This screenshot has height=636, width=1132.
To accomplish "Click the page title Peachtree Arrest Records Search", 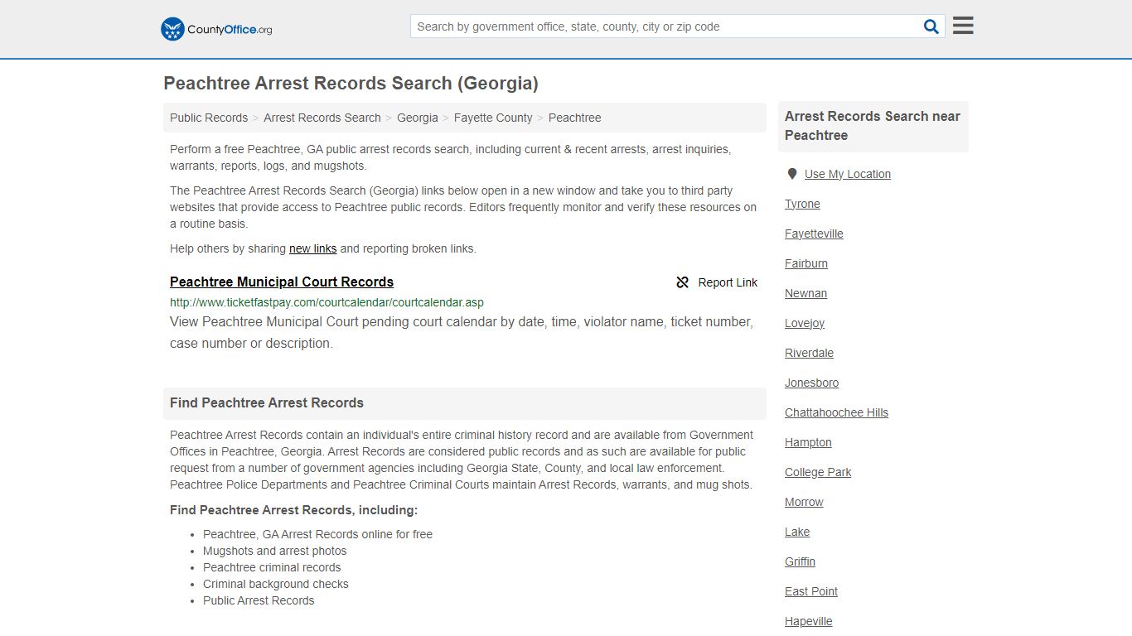I will click(x=351, y=83).
